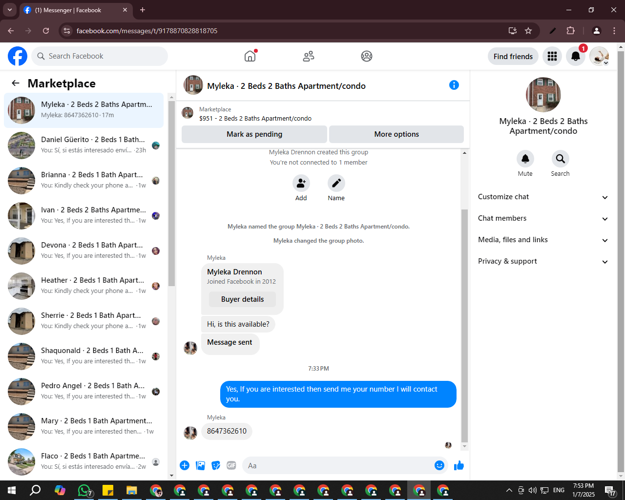Open the Flaco conversation
The image size is (625, 500).
[84, 462]
